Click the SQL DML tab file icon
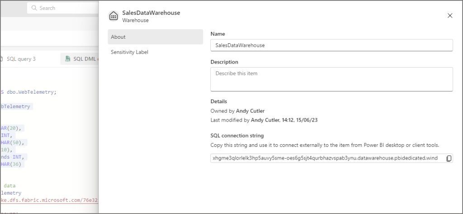 (x=68, y=59)
